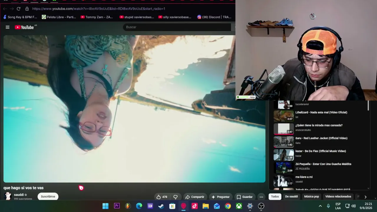Open Zé Pequeña video thumbnail
This screenshot has height=212, width=377.
tap(284, 168)
